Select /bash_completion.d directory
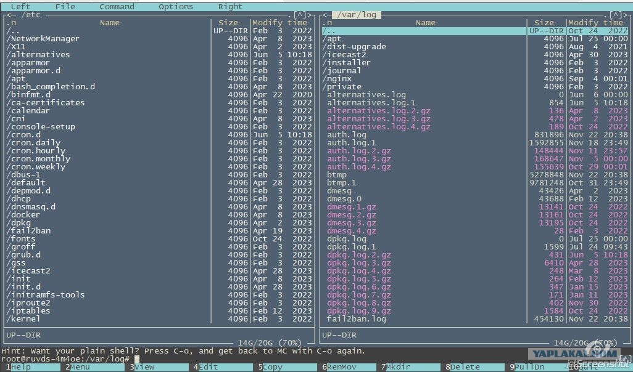 [x=159, y=87]
